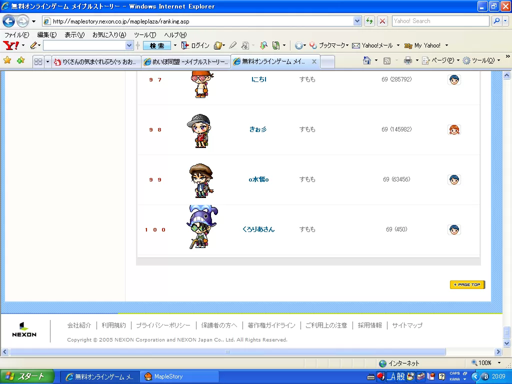This screenshot has height=384, width=512.
Task: Click the MapleStory mushroom taskbar icon
Action: click(x=148, y=376)
